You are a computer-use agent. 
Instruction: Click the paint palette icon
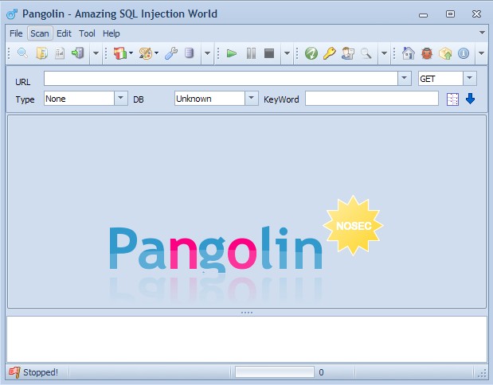click(x=146, y=53)
